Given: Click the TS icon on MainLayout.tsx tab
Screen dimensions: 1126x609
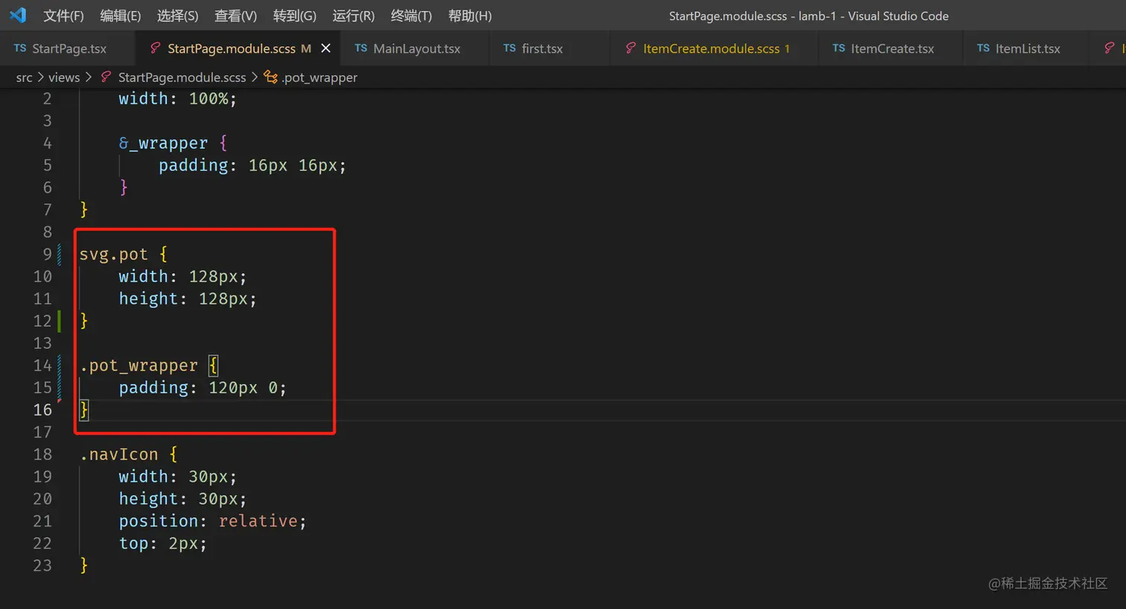Looking at the screenshot, I should (361, 48).
